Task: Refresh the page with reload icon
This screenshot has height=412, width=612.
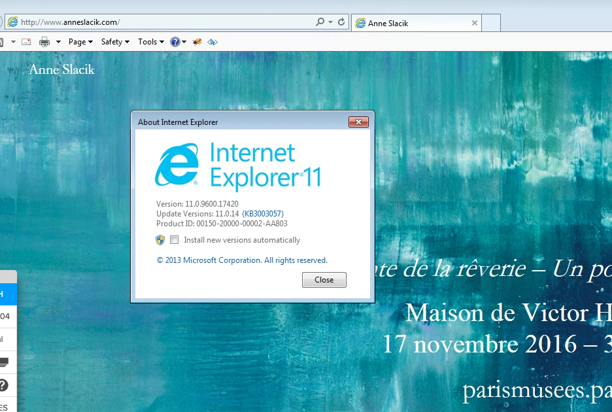Action: [x=341, y=22]
